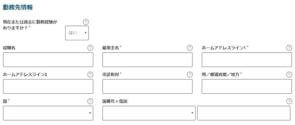
Task: Click help icon beside 雇用主名
Action: coord(190,48)
